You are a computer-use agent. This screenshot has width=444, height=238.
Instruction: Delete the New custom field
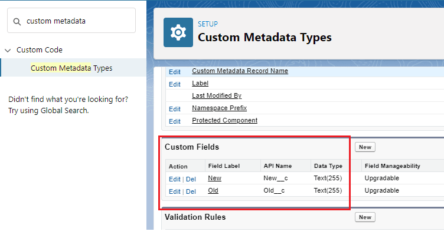tap(191, 178)
